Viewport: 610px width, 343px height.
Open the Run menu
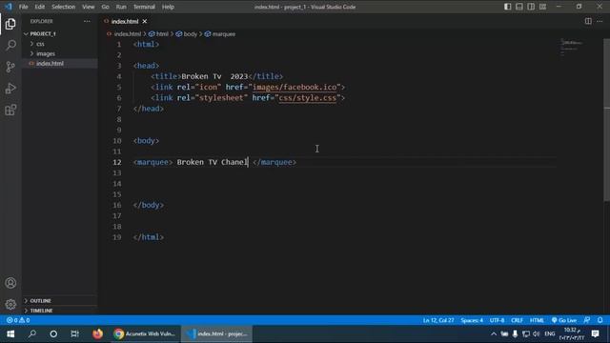121,7
